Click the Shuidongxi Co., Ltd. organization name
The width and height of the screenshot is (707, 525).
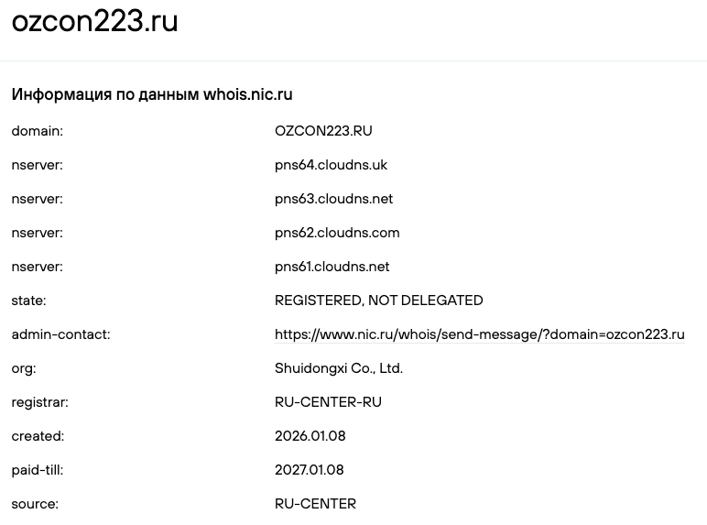coord(338,368)
